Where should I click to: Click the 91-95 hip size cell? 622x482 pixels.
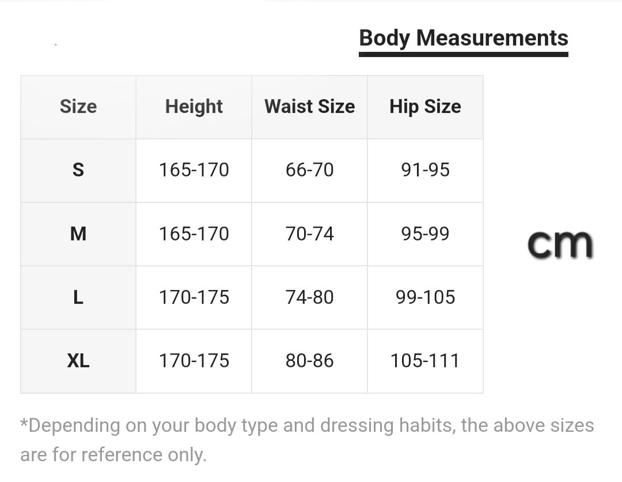coord(425,170)
